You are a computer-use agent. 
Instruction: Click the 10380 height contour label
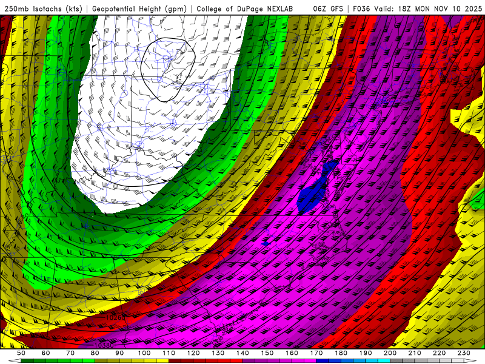(x=104, y=345)
